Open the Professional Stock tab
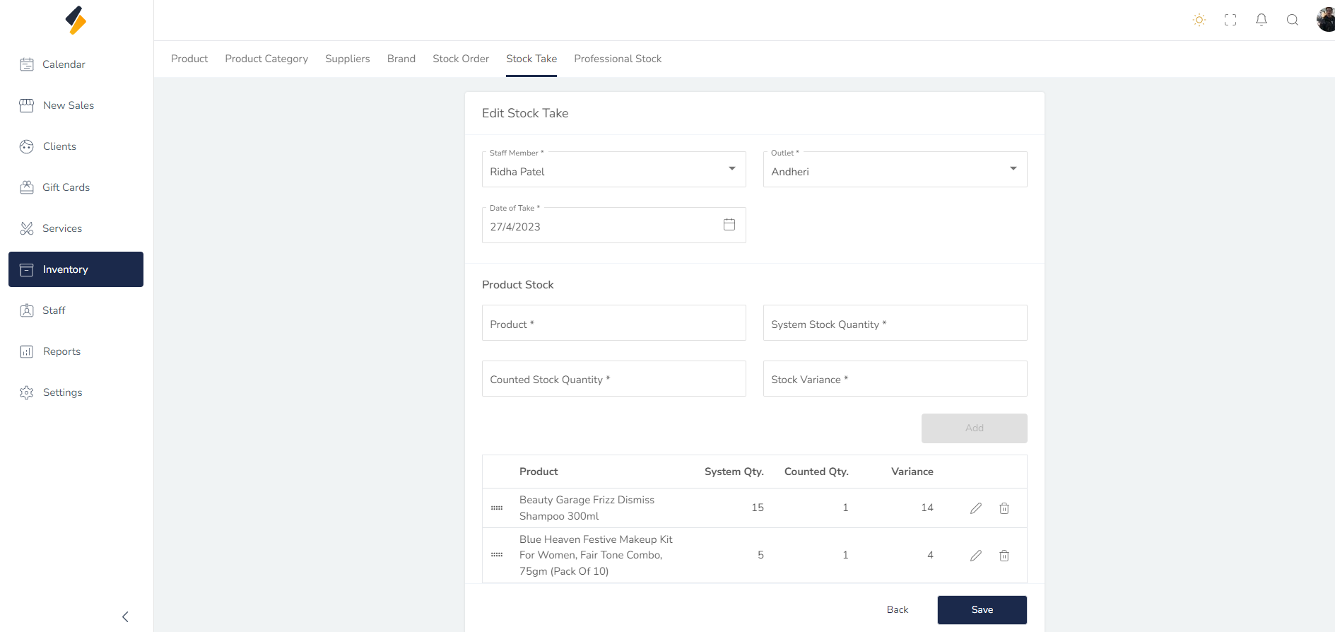The image size is (1335, 632). [x=617, y=59]
